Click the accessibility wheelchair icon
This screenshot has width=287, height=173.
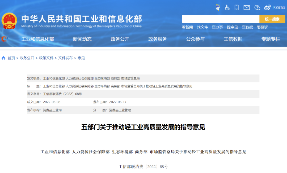(x=227, y=7)
